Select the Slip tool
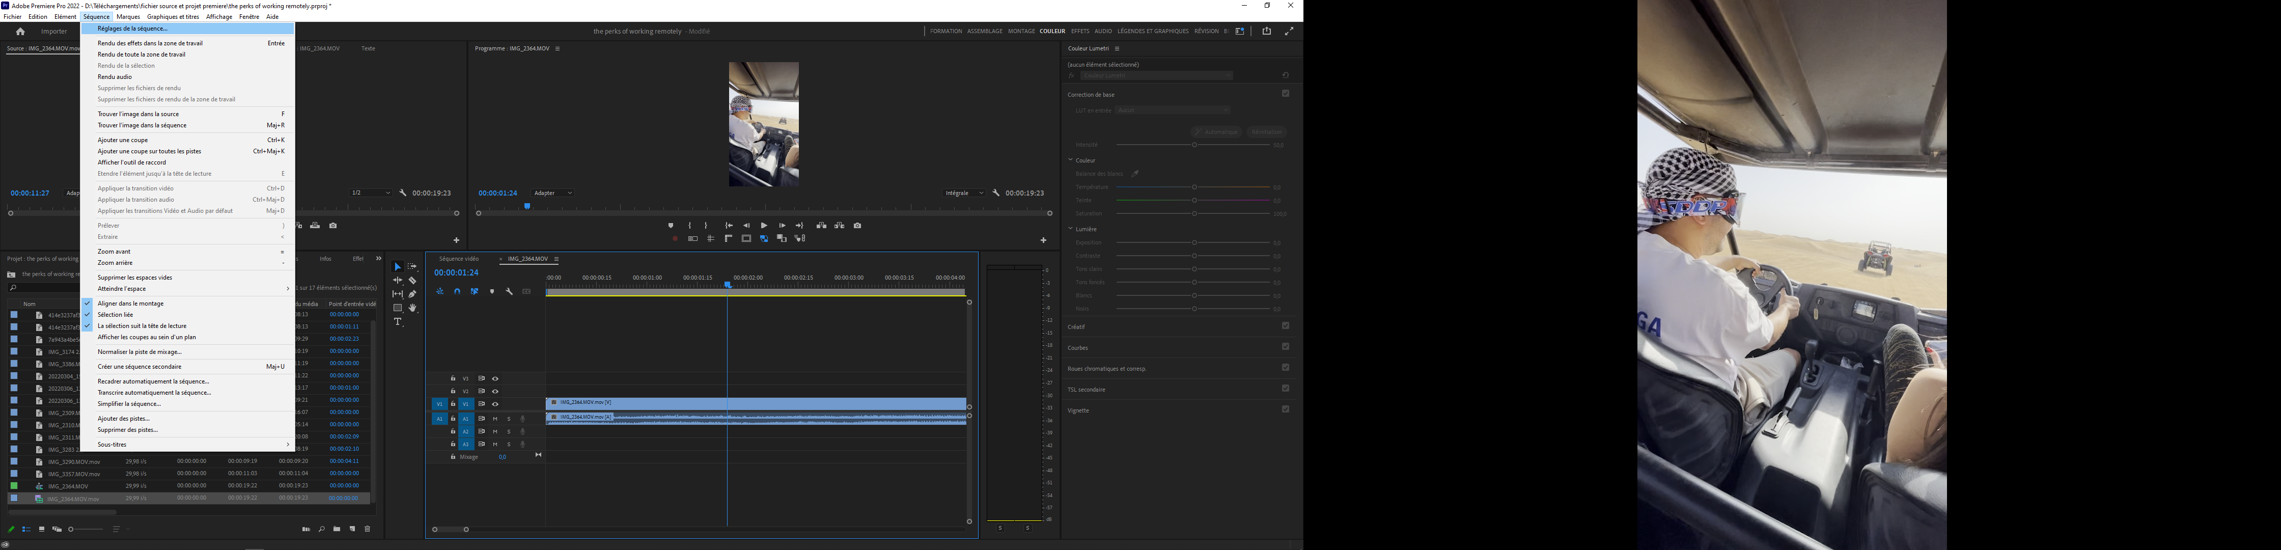Viewport: 2281px width, 550px height. (398, 294)
